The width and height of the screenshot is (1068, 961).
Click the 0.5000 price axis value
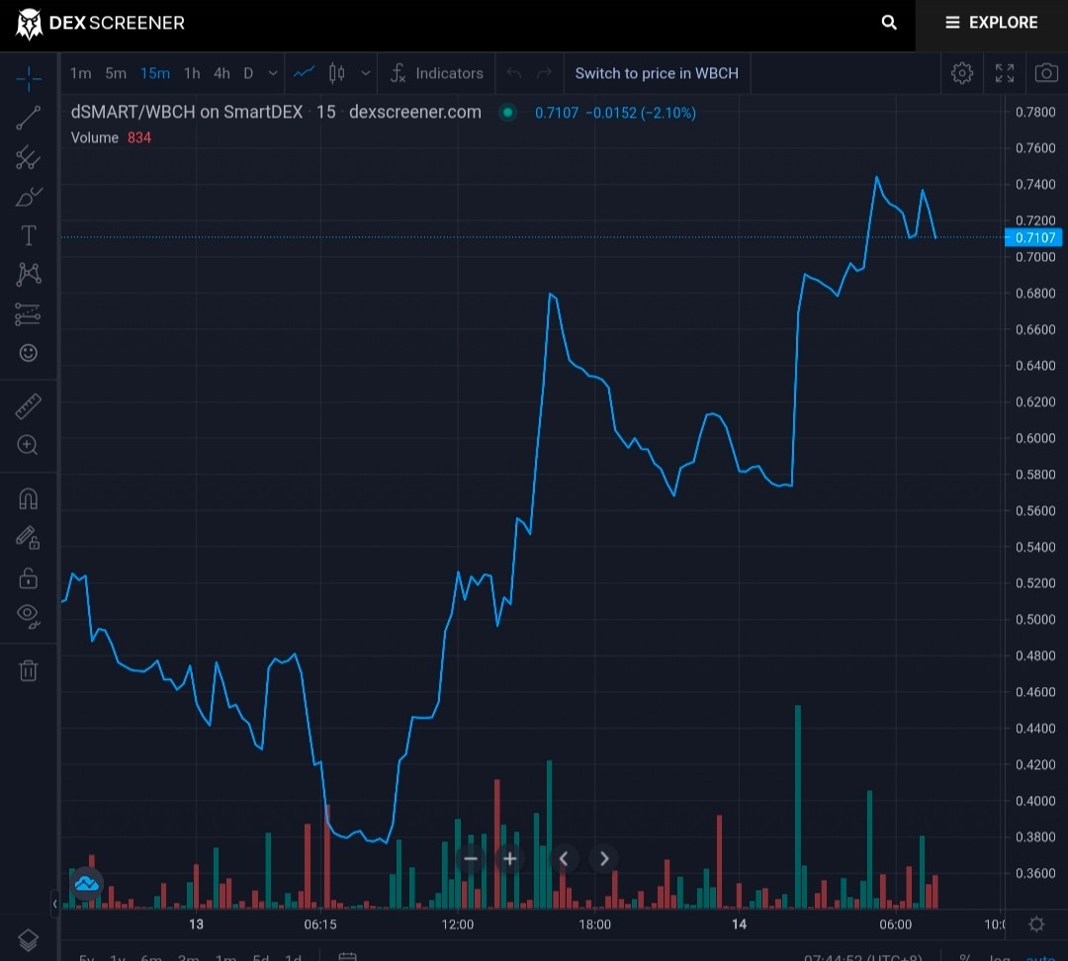point(1035,619)
